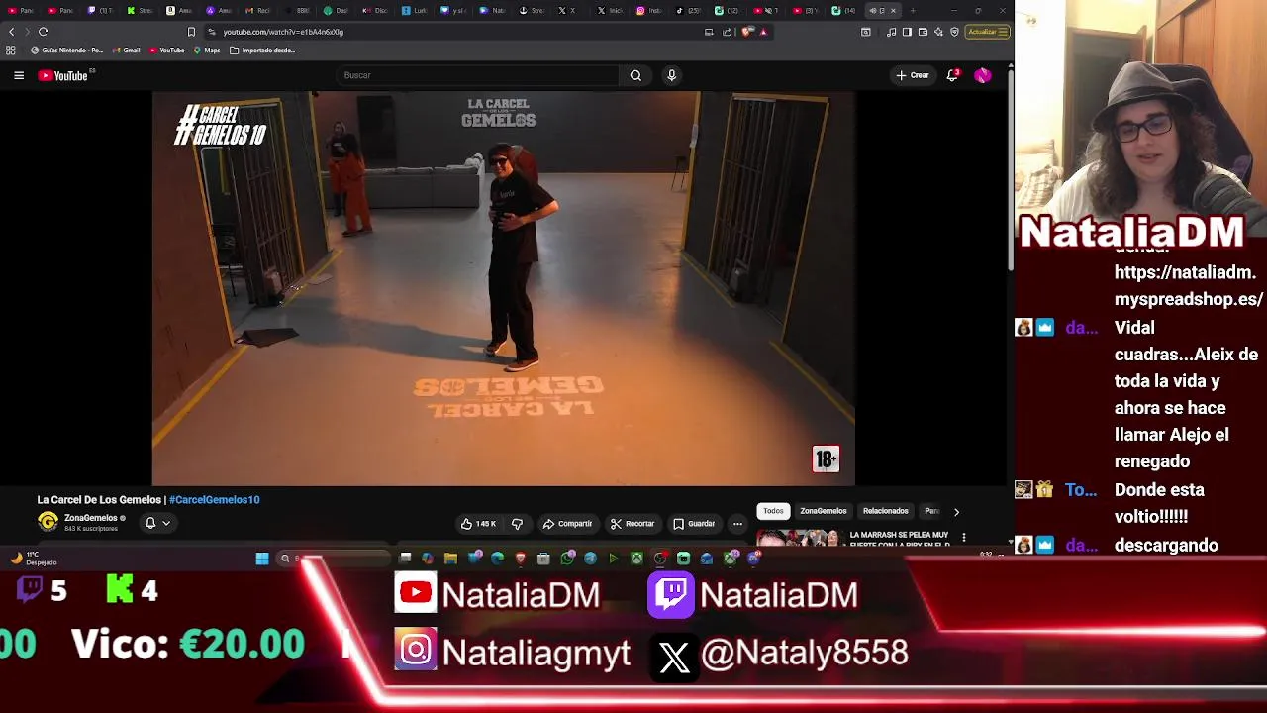
Task: Open the Windows Start menu
Action: (262, 559)
